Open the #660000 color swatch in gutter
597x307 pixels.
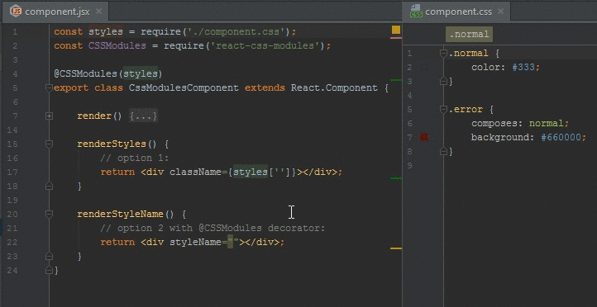pyautogui.click(x=424, y=137)
